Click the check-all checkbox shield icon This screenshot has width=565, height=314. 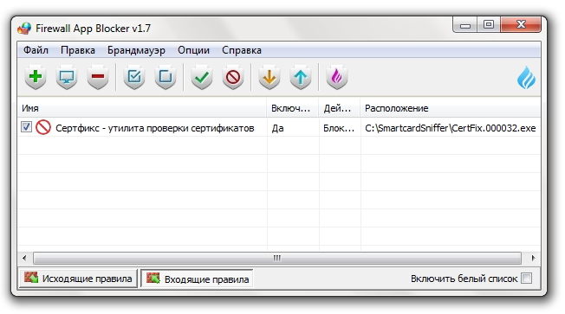click(134, 77)
